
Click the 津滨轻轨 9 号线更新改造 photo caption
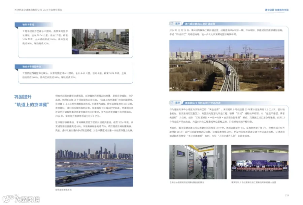point(254,182)
